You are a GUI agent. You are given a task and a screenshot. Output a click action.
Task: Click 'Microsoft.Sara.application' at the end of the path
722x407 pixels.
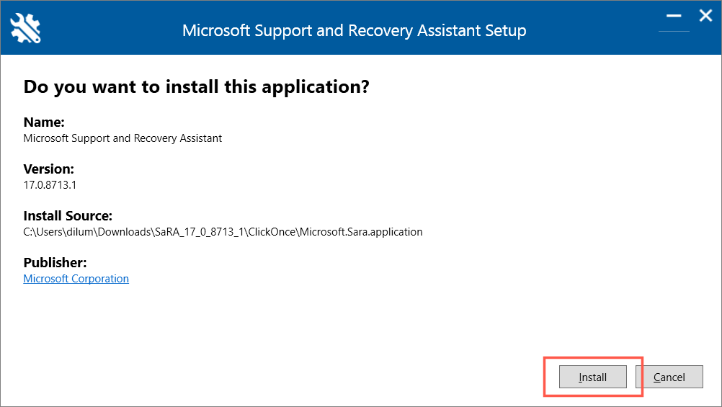click(361, 232)
